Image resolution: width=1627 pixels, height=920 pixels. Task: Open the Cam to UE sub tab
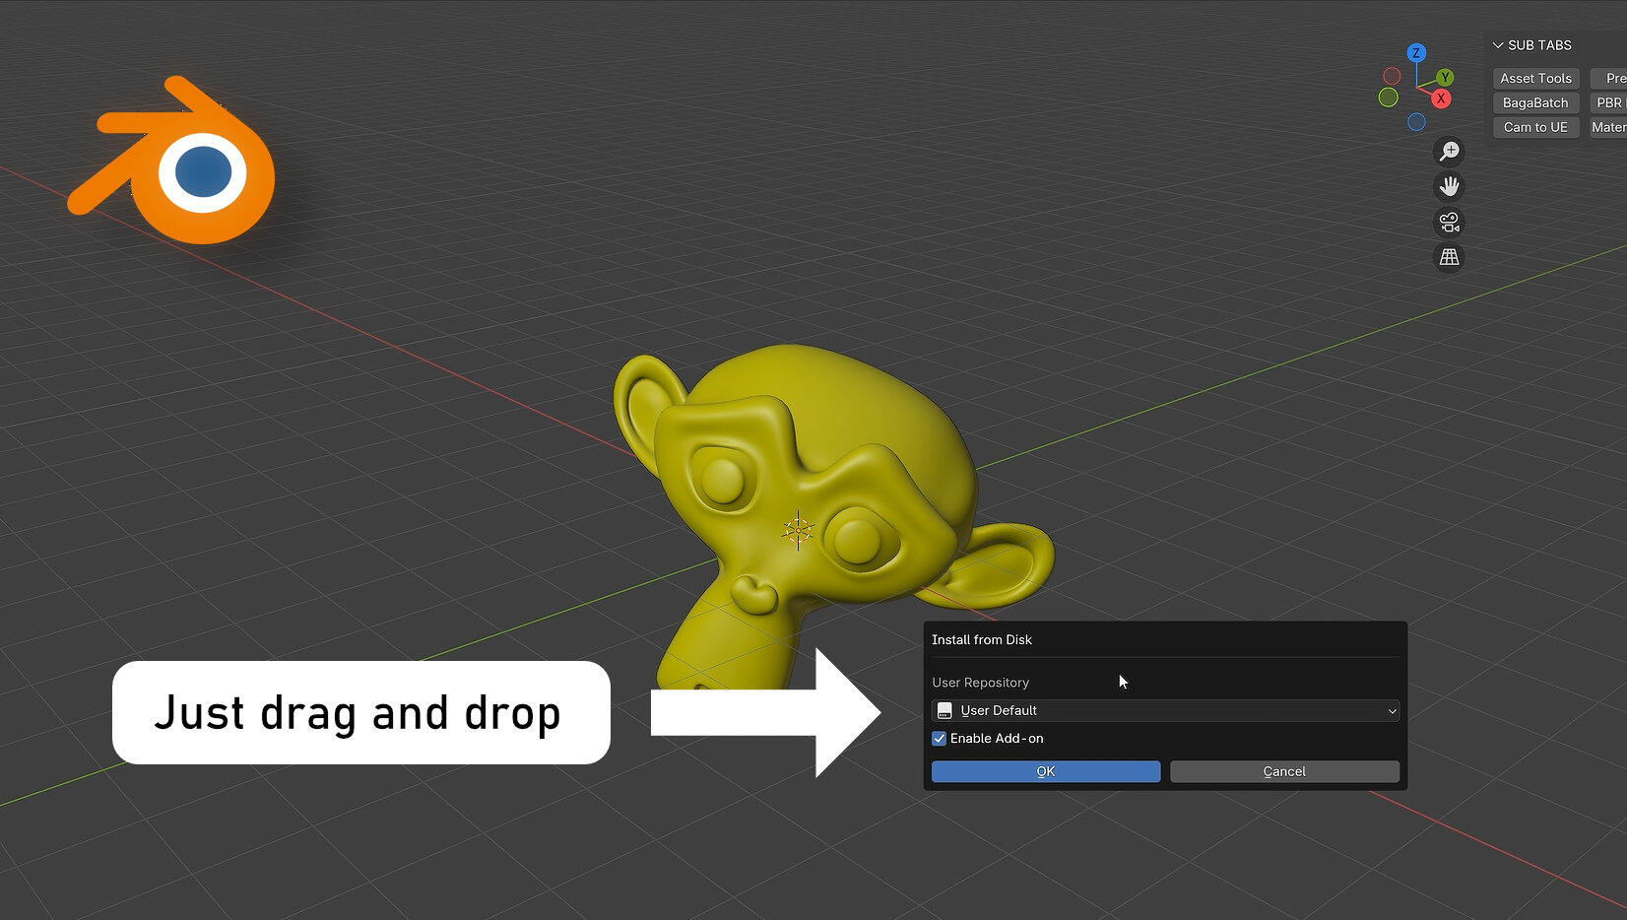tap(1535, 128)
